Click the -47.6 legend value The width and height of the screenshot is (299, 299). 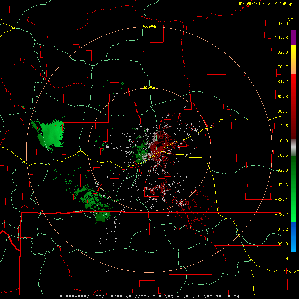click(281, 185)
